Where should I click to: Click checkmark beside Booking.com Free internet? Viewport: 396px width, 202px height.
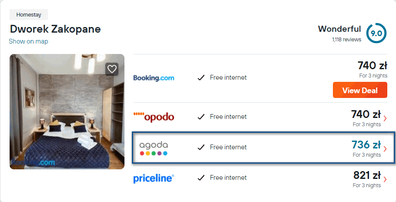201,78
